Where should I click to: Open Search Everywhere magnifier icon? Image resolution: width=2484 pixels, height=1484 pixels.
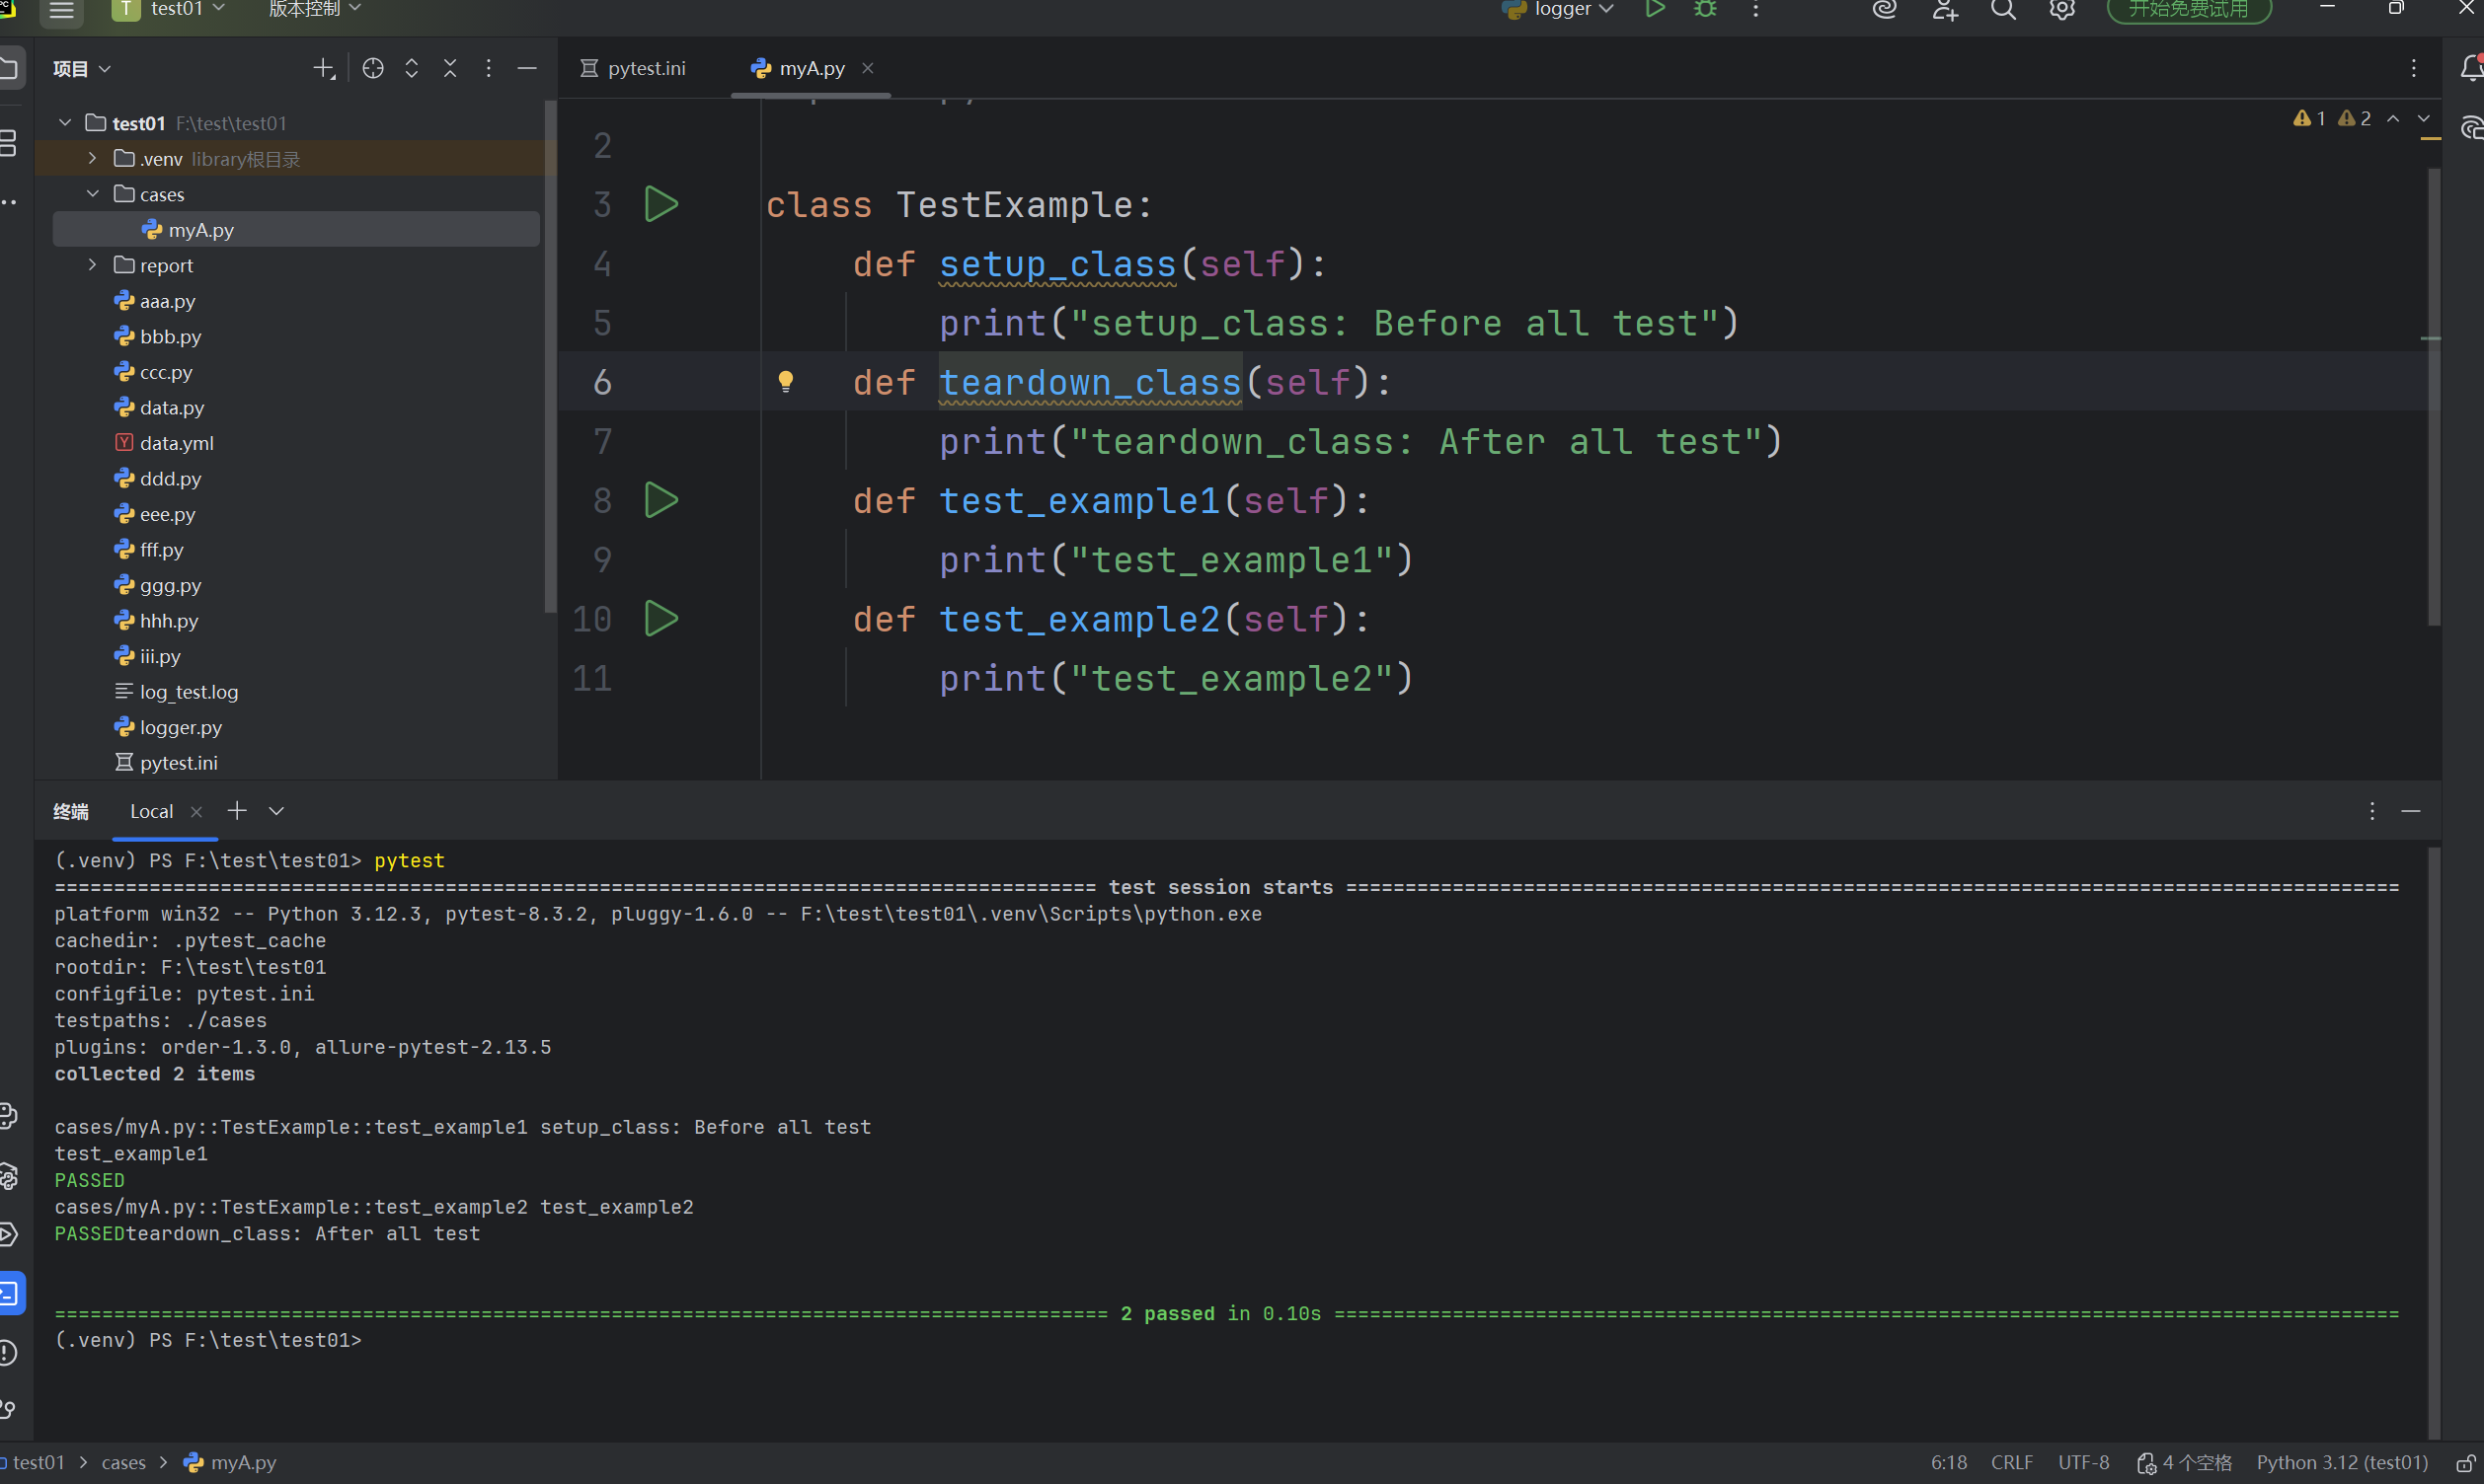(x=2003, y=10)
